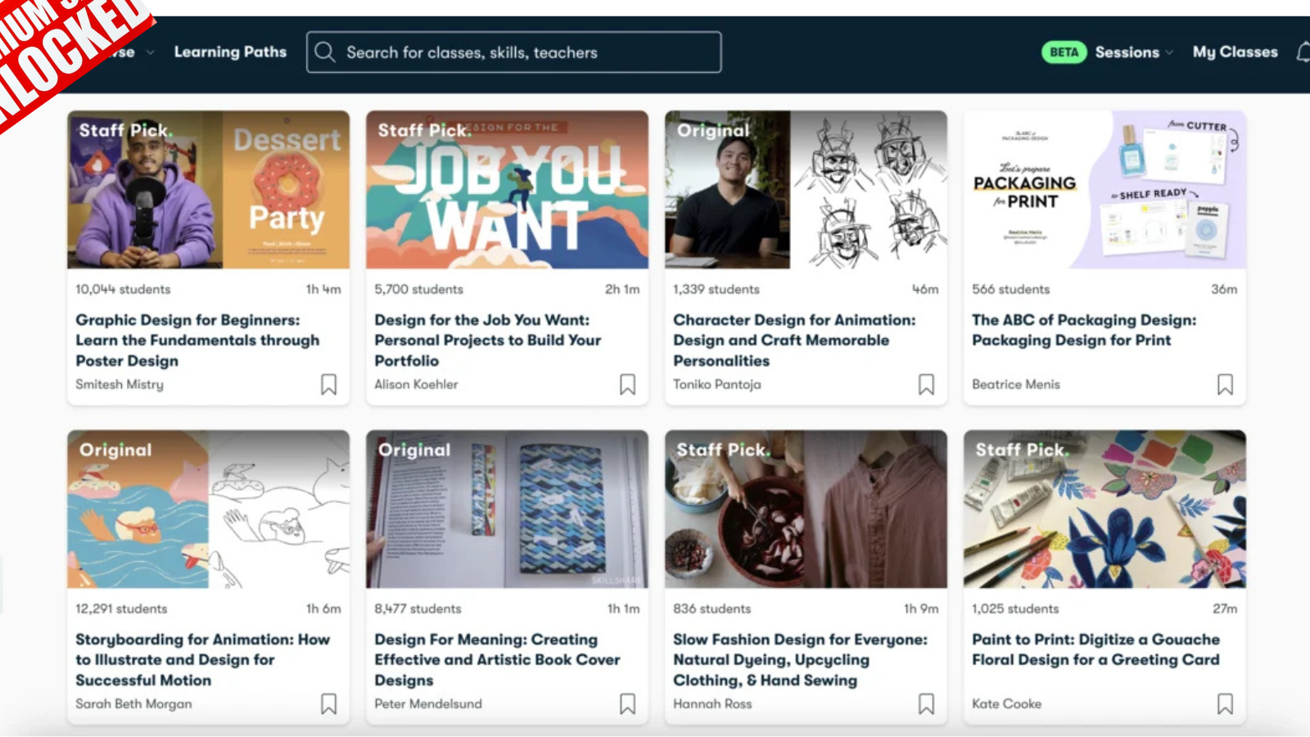Open the Sessions dropdown

pos(1132,52)
